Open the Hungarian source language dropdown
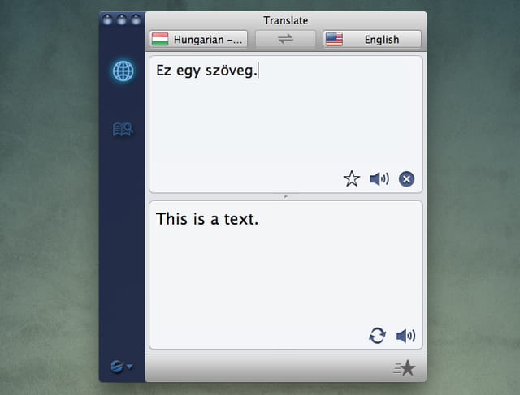The image size is (520, 395). 198,40
